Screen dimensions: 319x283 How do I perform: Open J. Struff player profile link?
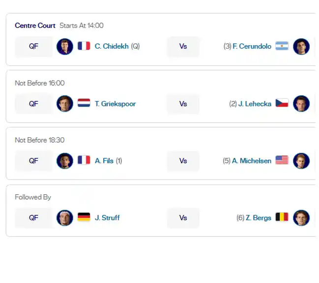(x=107, y=218)
